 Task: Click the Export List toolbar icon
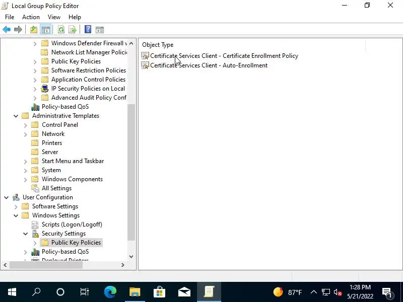(73, 30)
